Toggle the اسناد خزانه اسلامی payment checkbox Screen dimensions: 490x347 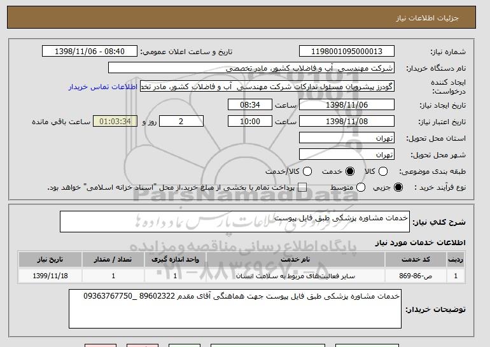point(302,187)
